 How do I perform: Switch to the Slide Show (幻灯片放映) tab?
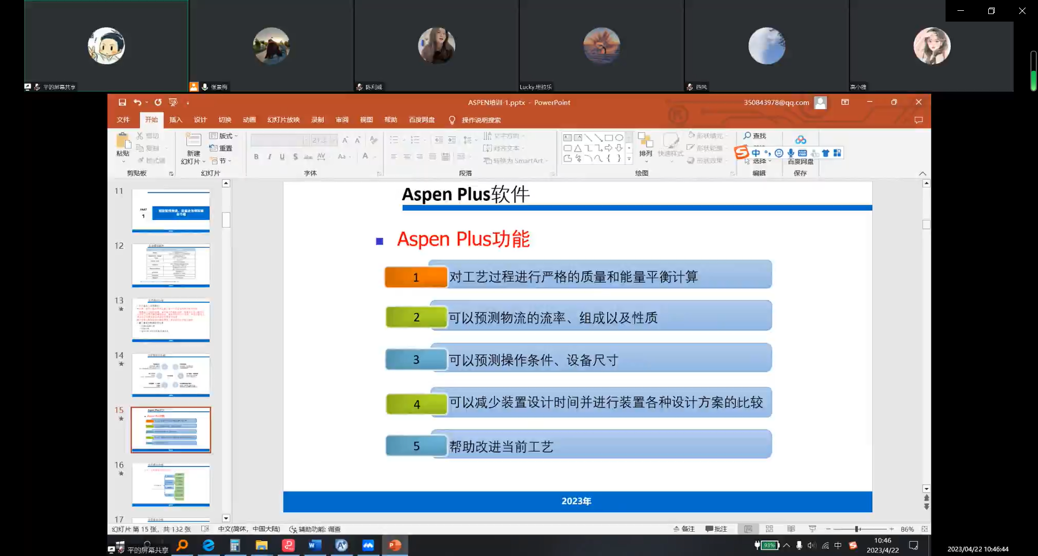point(283,120)
